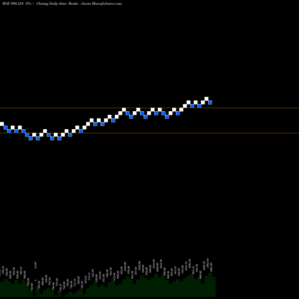
Task: Select the highest white Renko brick
Action: point(206,99)
